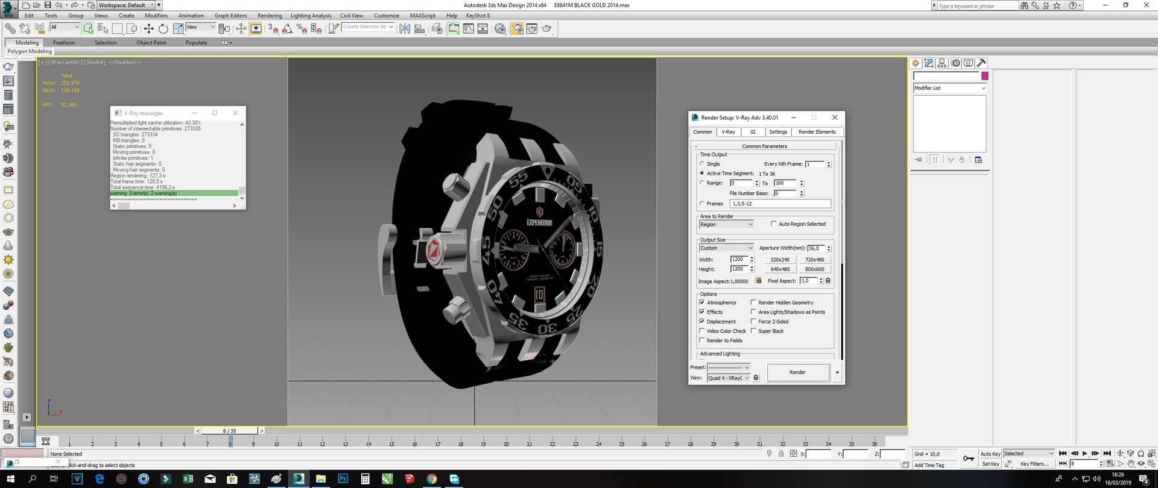Switch to the V-Ray tab
Screen dimensions: 1158x488
729,132
